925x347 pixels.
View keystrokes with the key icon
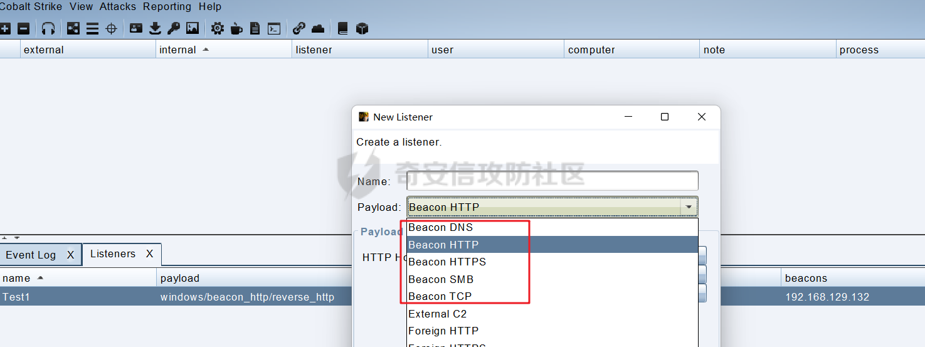point(174,28)
